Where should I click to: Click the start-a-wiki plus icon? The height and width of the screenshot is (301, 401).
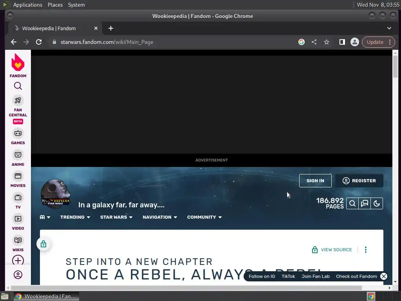[x=18, y=260]
